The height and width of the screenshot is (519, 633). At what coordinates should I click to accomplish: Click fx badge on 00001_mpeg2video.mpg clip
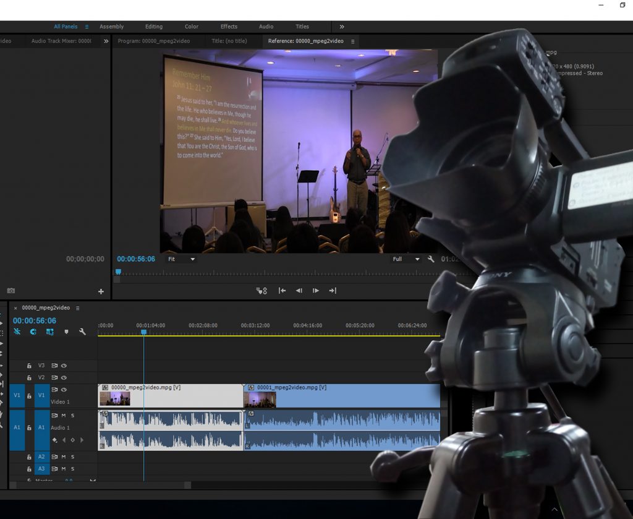click(x=251, y=387)
